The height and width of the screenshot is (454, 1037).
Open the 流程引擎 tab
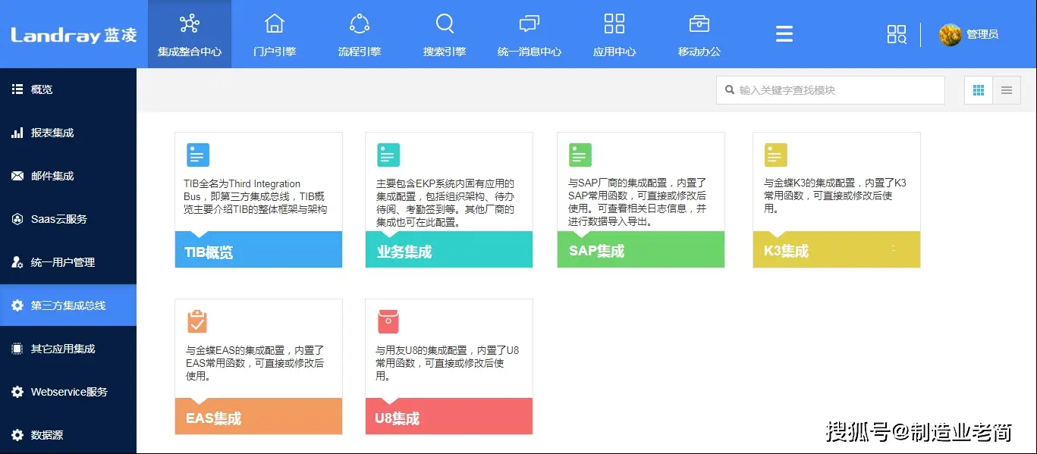tap(360, 34)
